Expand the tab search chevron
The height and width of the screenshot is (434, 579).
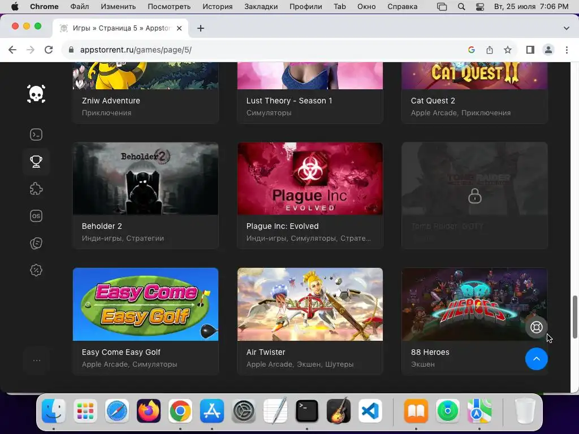pyautogui.click(x=567, y=28)
